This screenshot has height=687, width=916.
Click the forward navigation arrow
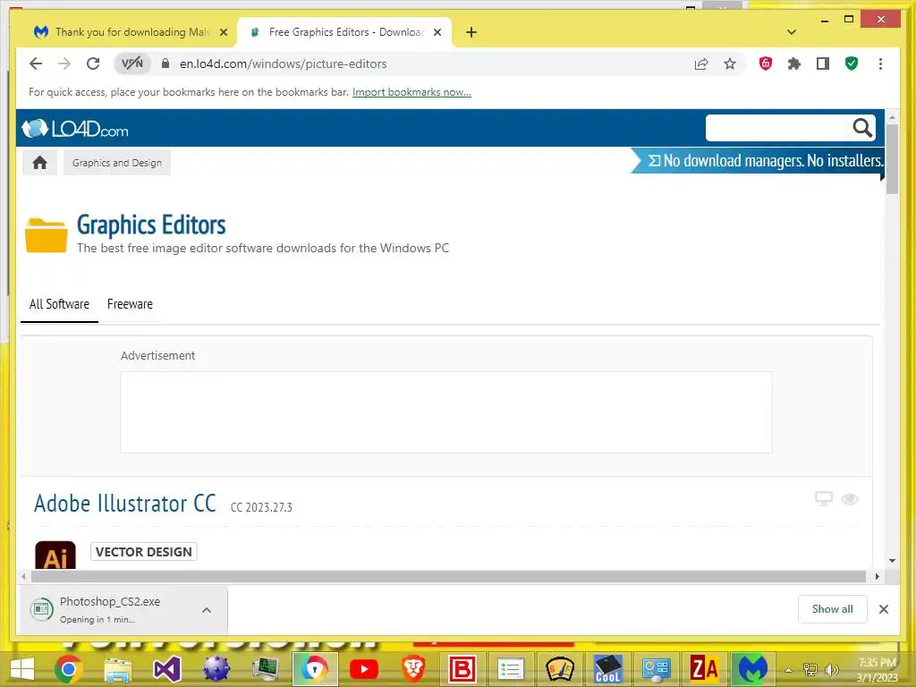pos(64,64)
